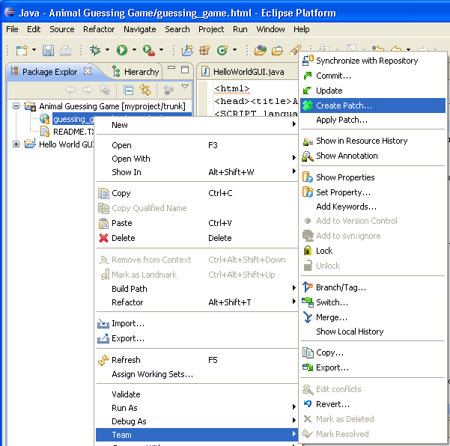Select Delete in context menu

tap(197, 238)
